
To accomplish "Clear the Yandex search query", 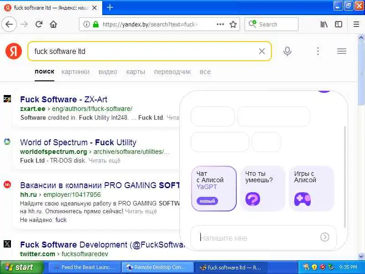I will tap(261, 51).
